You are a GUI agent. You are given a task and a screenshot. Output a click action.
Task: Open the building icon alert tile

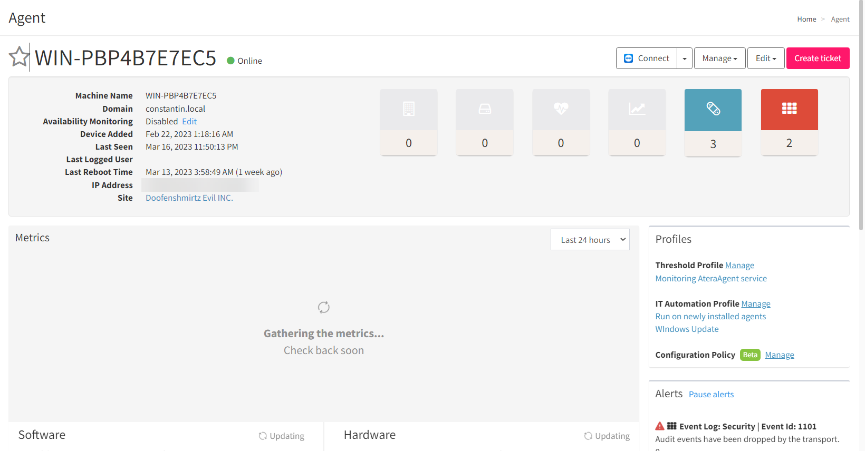point(409,122)
